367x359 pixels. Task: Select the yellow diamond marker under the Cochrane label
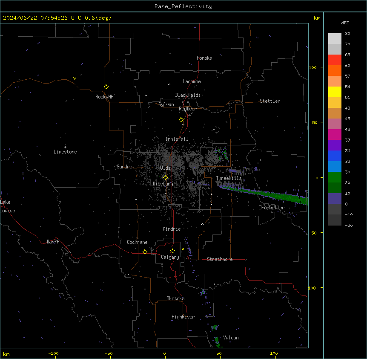[145, 252]
